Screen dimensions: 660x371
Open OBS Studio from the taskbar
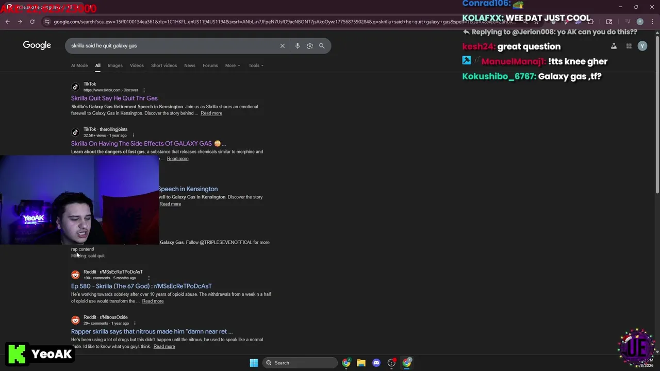pyautogui.click(x=391, y=363)
